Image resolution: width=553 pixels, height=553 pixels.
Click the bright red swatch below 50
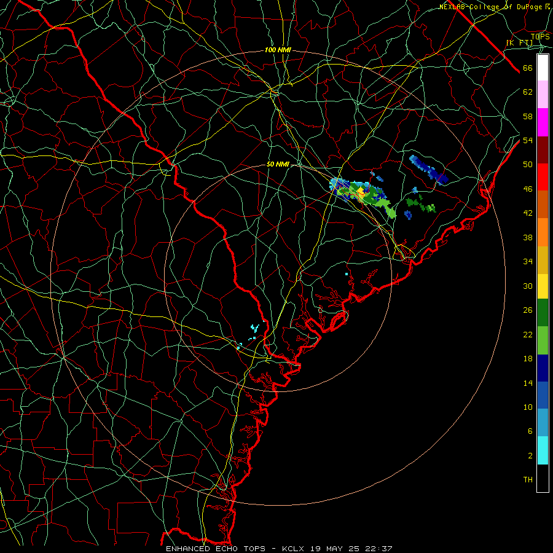coord(543,177)
